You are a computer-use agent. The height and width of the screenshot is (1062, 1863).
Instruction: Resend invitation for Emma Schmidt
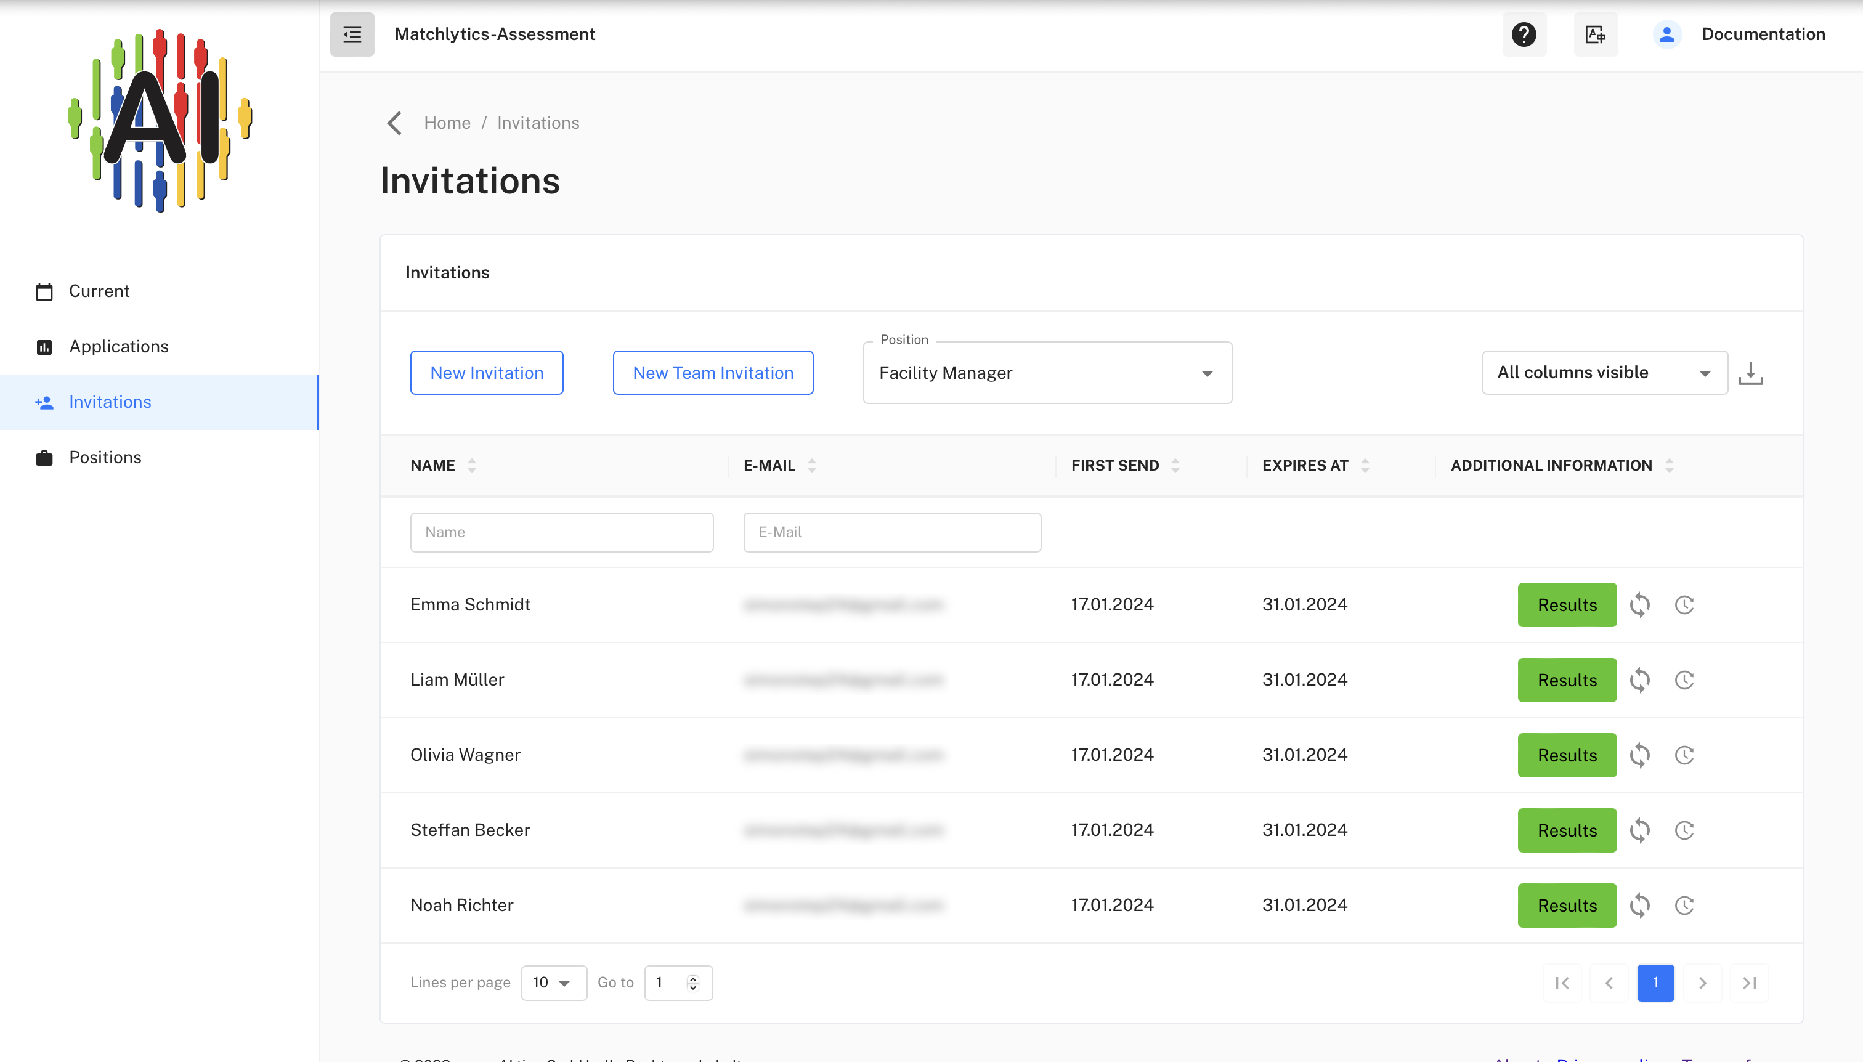click(1640, 605)
